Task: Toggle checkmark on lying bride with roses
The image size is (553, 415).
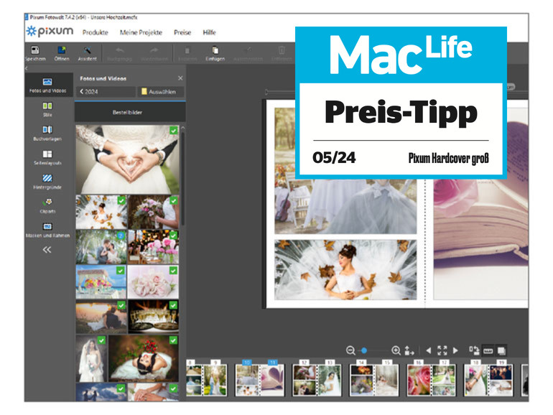Action: click(x=174, y=340)
